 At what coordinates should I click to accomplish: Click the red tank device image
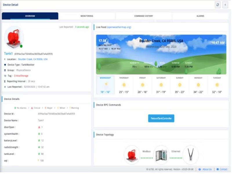tap(14, 37)
